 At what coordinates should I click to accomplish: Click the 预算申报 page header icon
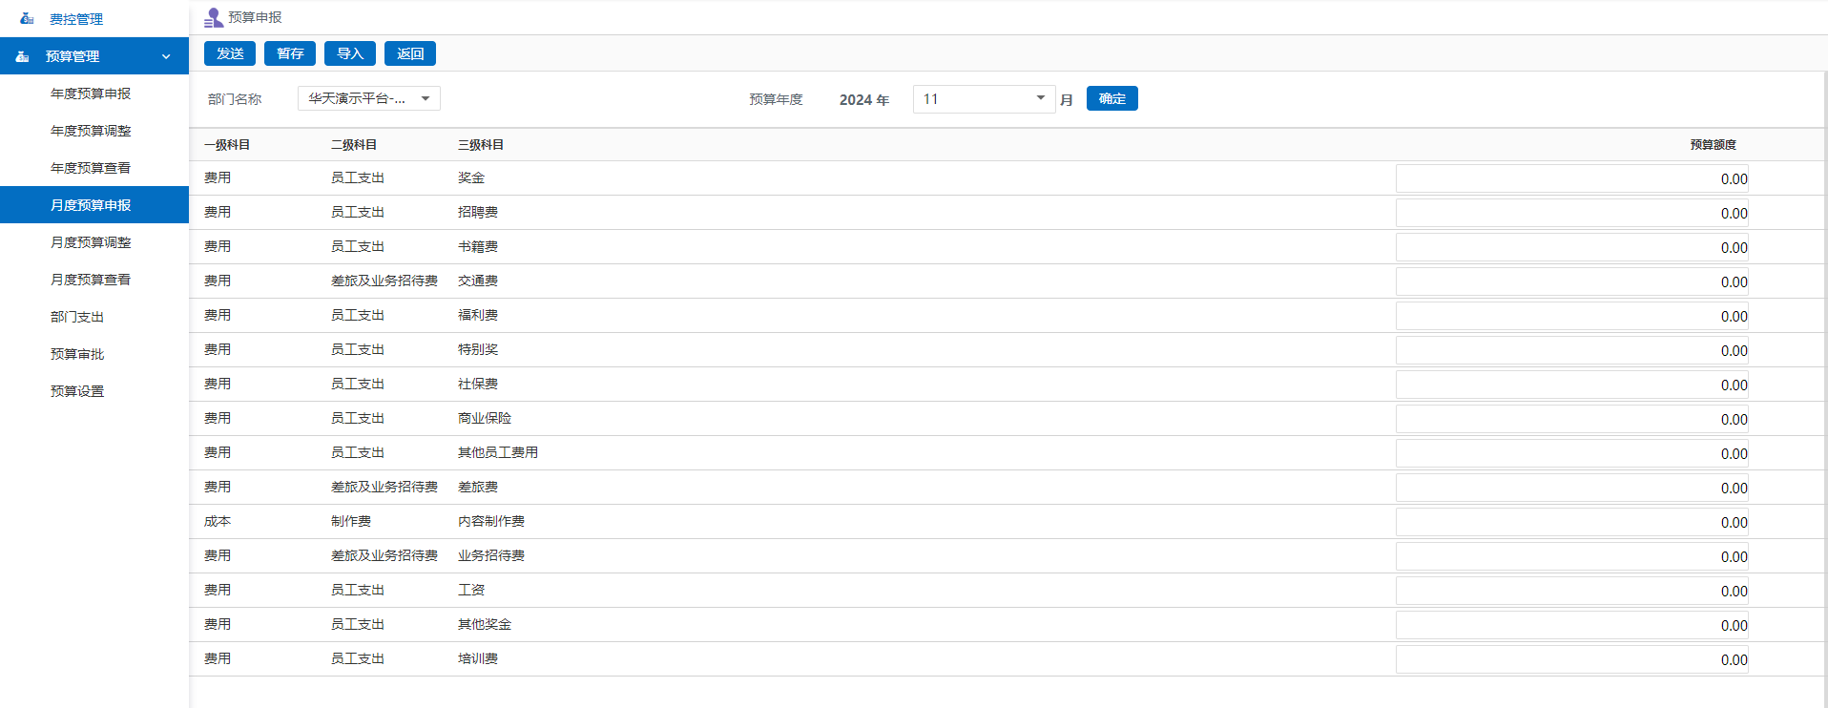[x=214, y=17]
